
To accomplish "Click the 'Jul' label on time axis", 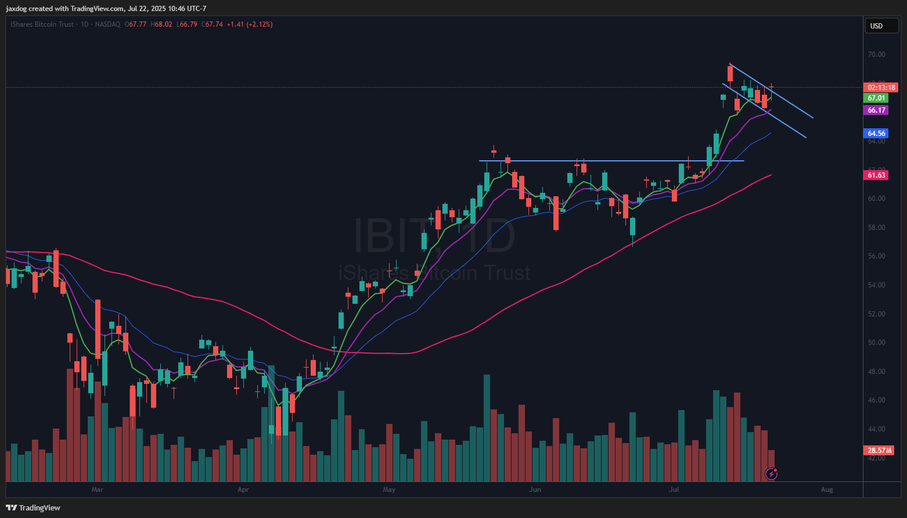I will 674,490.
